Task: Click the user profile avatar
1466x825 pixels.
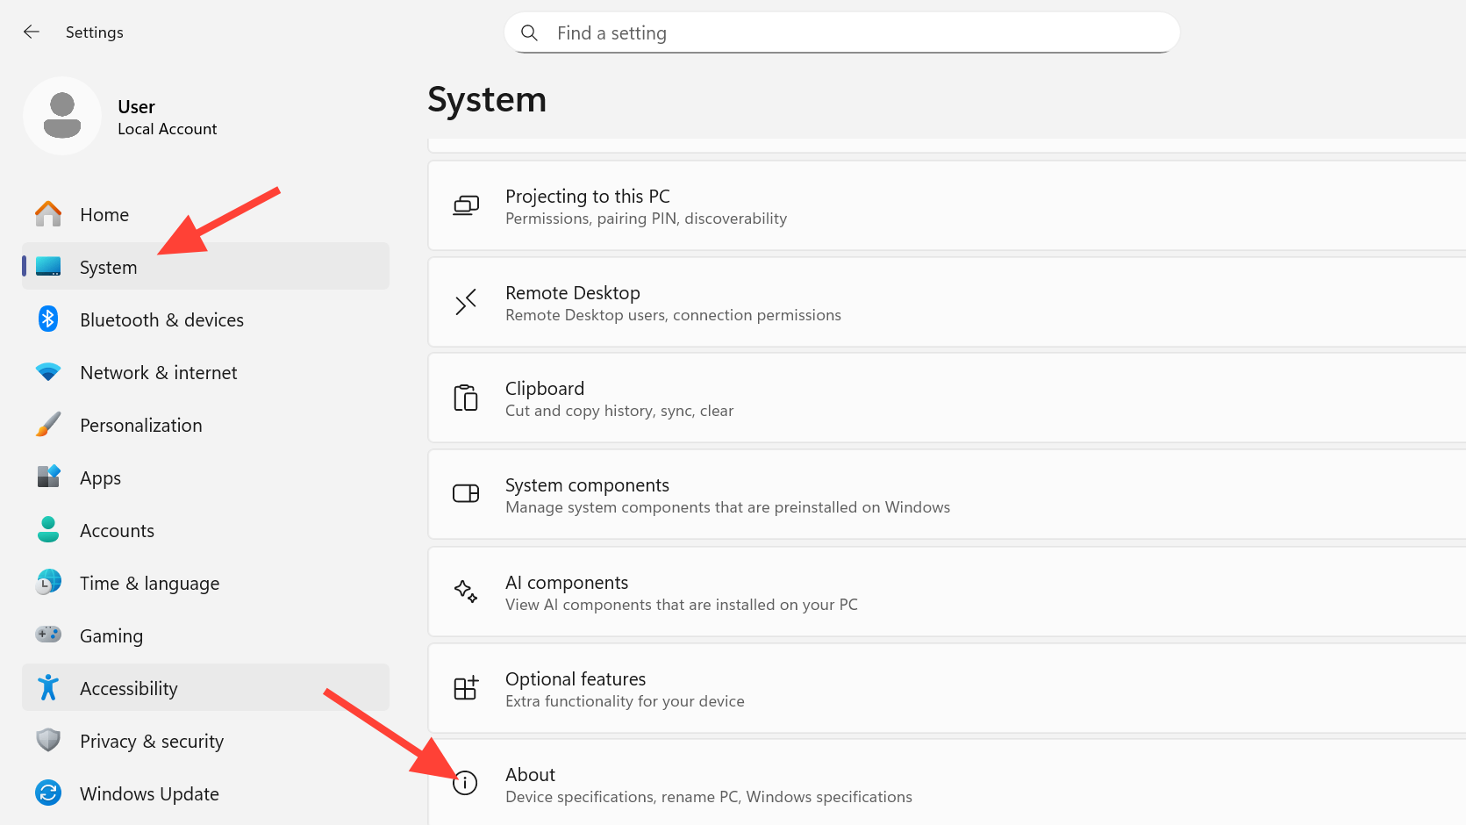Action: pos(62,116)
